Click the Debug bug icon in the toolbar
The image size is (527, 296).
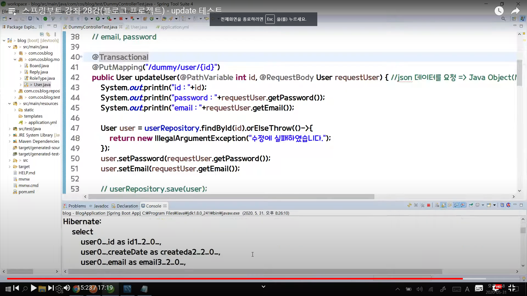pos(86,19)
